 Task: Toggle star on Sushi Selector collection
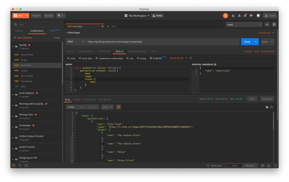(x=37, y=93)
